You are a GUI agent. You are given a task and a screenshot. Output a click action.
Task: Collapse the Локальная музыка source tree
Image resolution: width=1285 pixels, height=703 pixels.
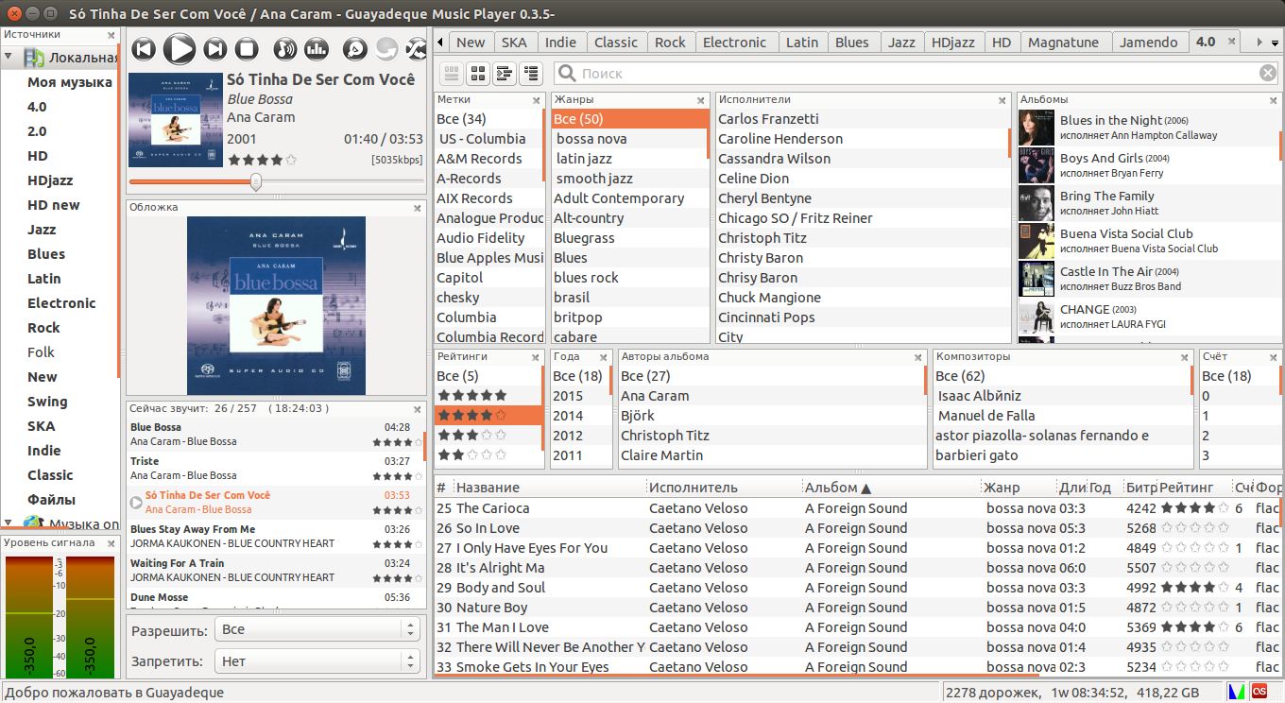click(9, 58)
